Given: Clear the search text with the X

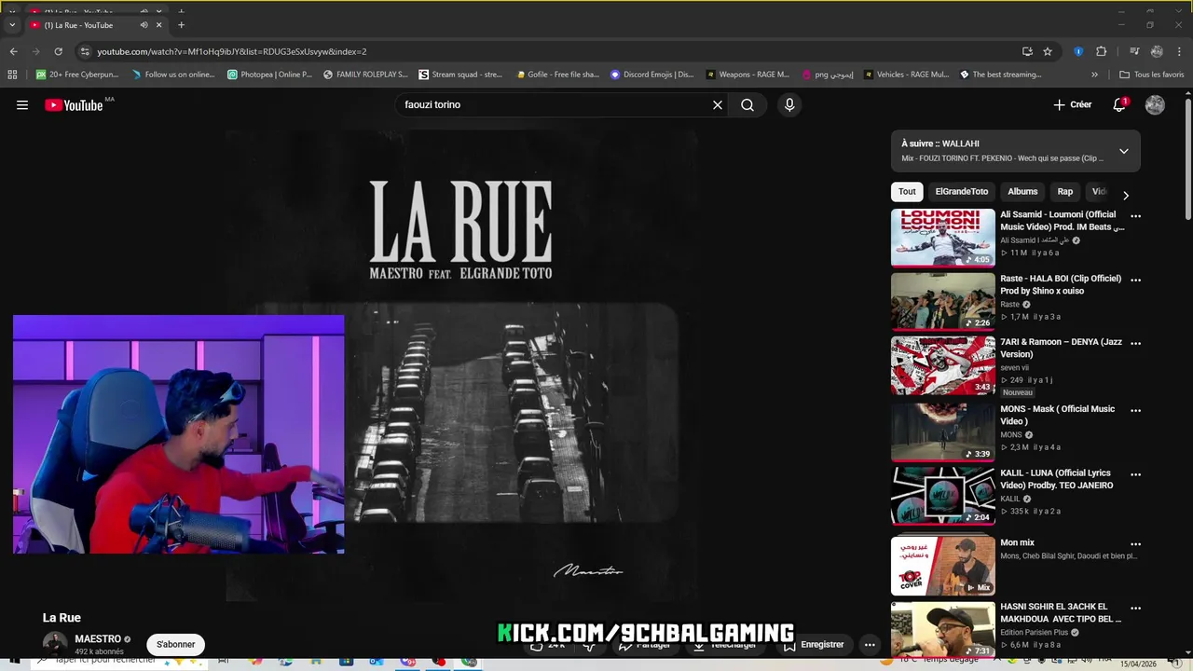Looking at the screenshot, I should (718, 105).
